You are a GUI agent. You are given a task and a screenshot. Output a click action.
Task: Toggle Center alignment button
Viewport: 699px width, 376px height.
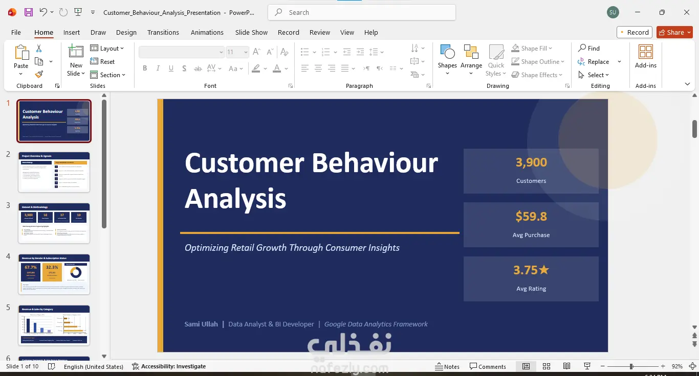coord(318,68)
